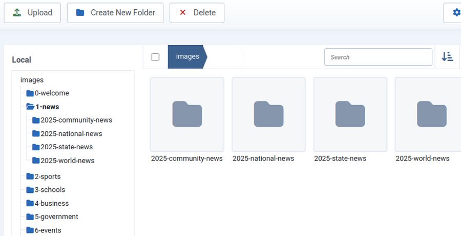Click the settings gear icon at top right

[x=455, y=13]
